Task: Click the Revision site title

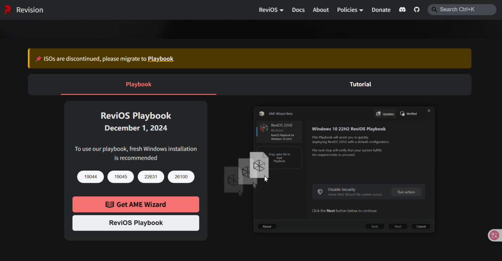Action: (30, 10)
